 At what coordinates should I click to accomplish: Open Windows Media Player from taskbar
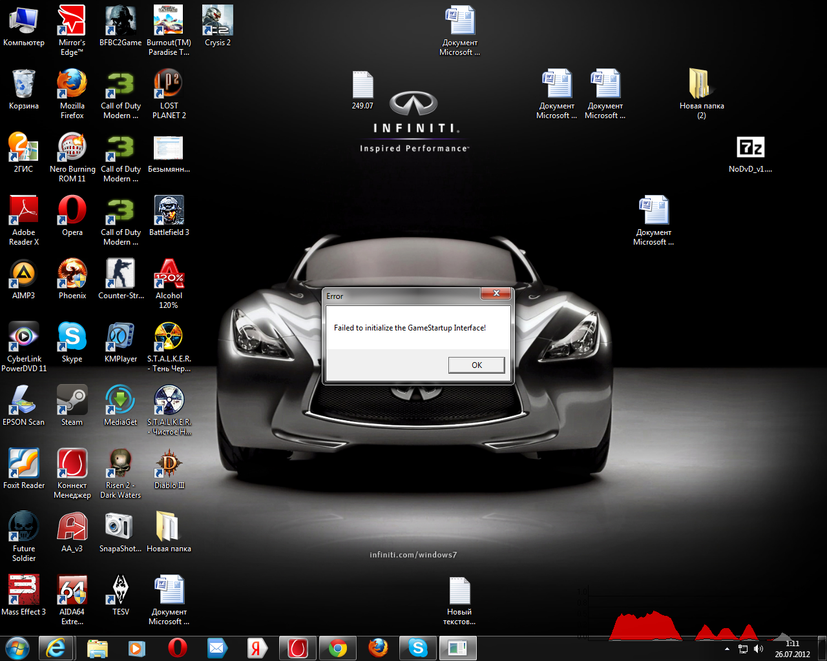[x=137, y=647]
